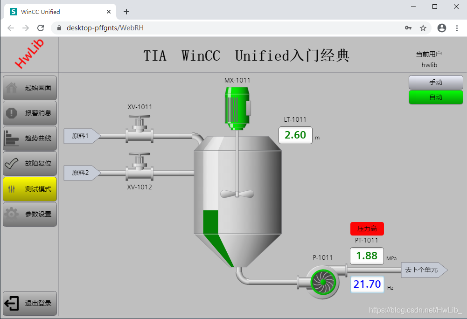Open the saved password key icon
This screenshot has width=467, height=319.
click(x=408, y=28)
